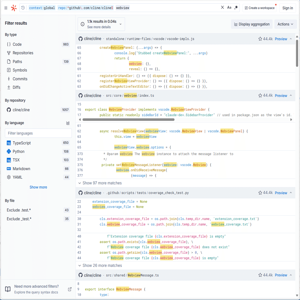This screenshot has height=300, width=300.
Task: Click context:global query token
Action: [x=42, y=8]
